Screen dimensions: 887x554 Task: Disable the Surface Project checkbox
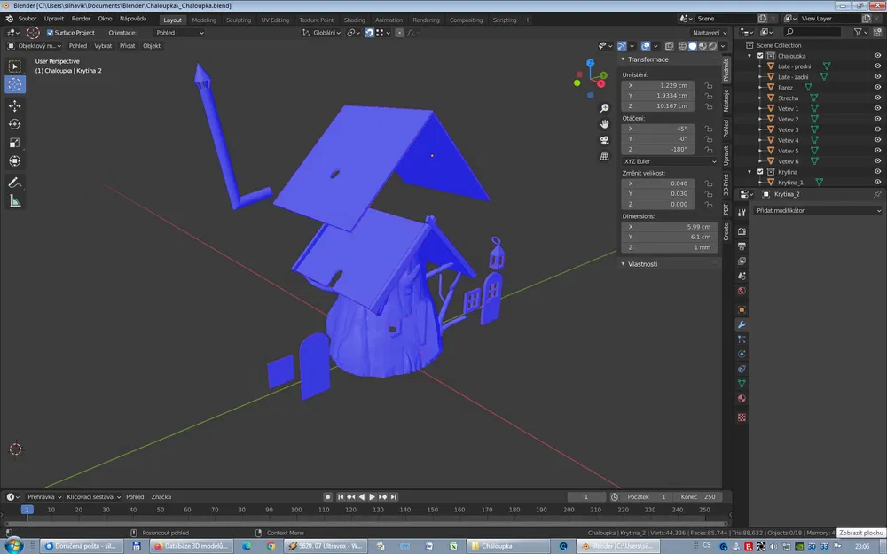(x=50, y=33)
